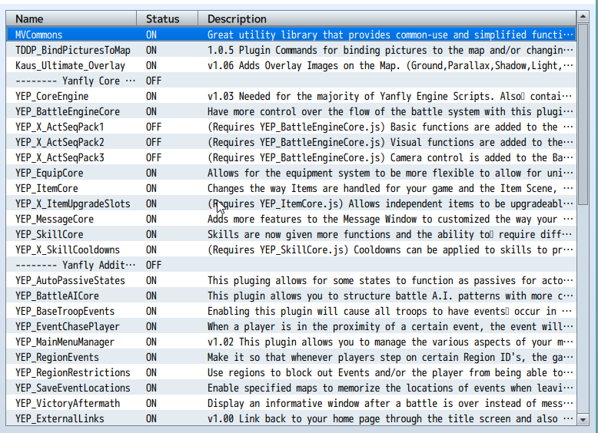Click the Description column header
The image size is (598, 433).
coord(387,18)
